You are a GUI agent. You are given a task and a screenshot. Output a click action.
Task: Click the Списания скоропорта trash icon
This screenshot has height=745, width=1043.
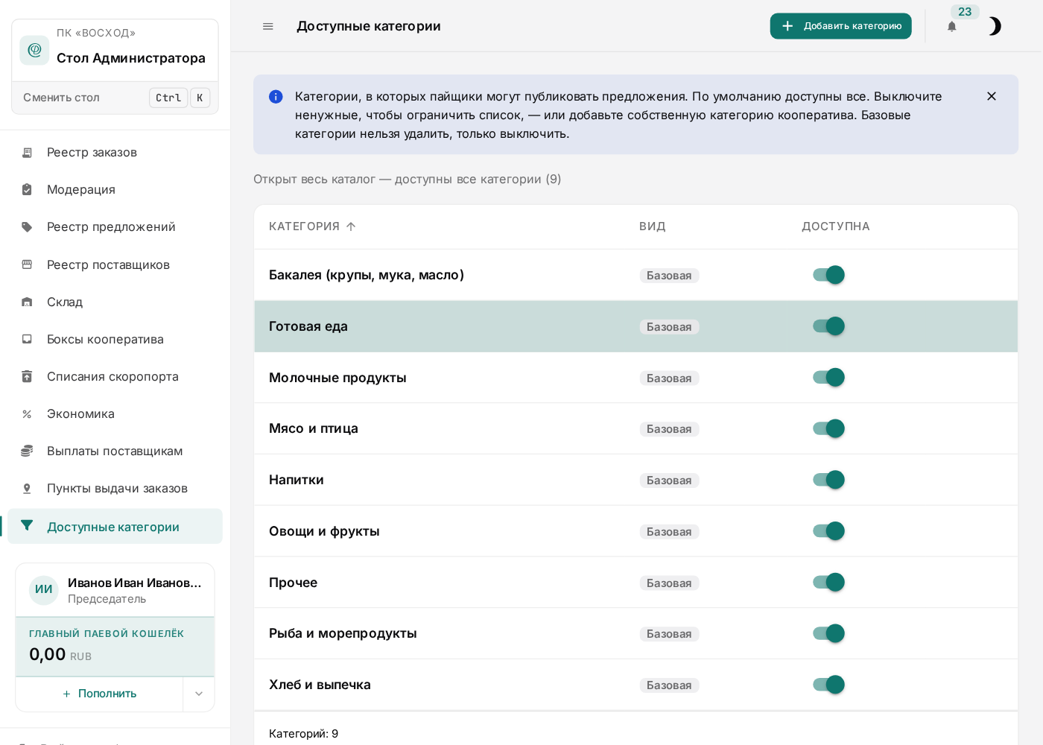[27, 376]
